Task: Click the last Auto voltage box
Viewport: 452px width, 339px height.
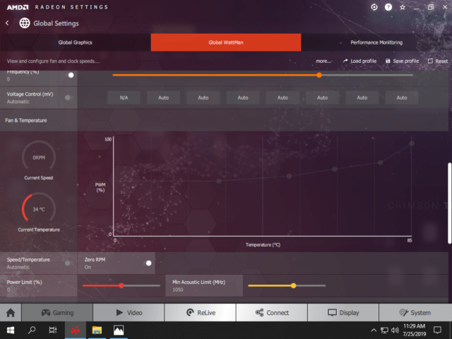Action: coord(402,97)
